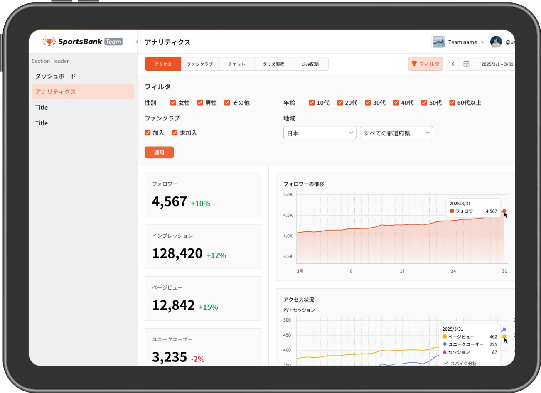Click the spike analysis icon in tooltip

(x=445, y=364)
